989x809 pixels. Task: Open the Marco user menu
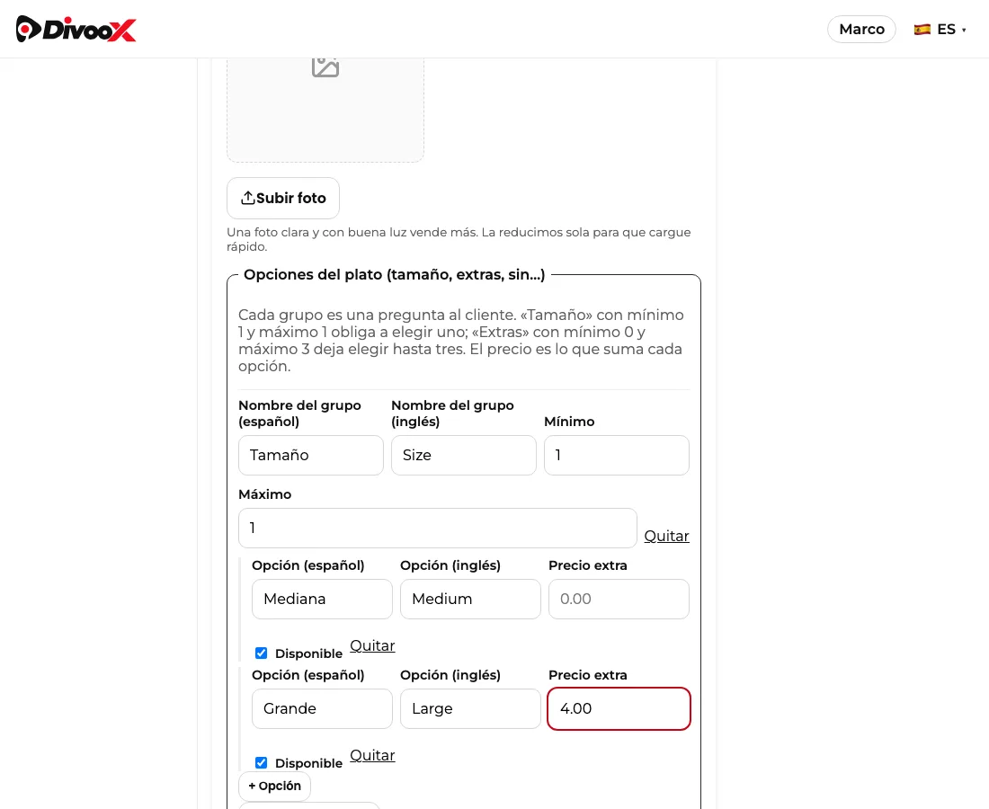coord(861,29)
